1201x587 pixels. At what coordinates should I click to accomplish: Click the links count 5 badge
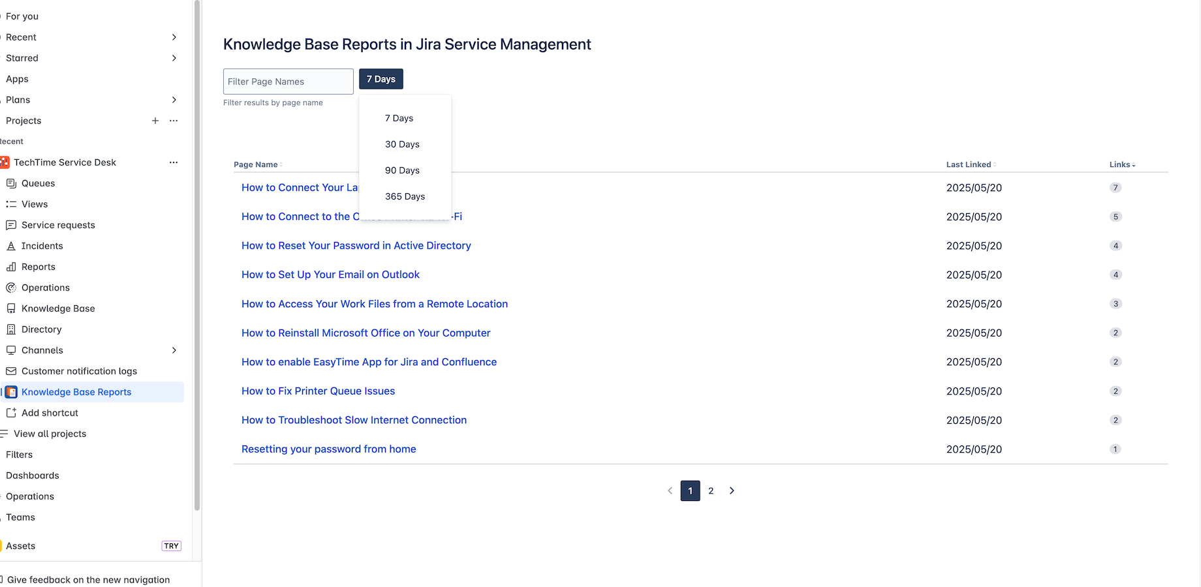tap(1115, 217)
